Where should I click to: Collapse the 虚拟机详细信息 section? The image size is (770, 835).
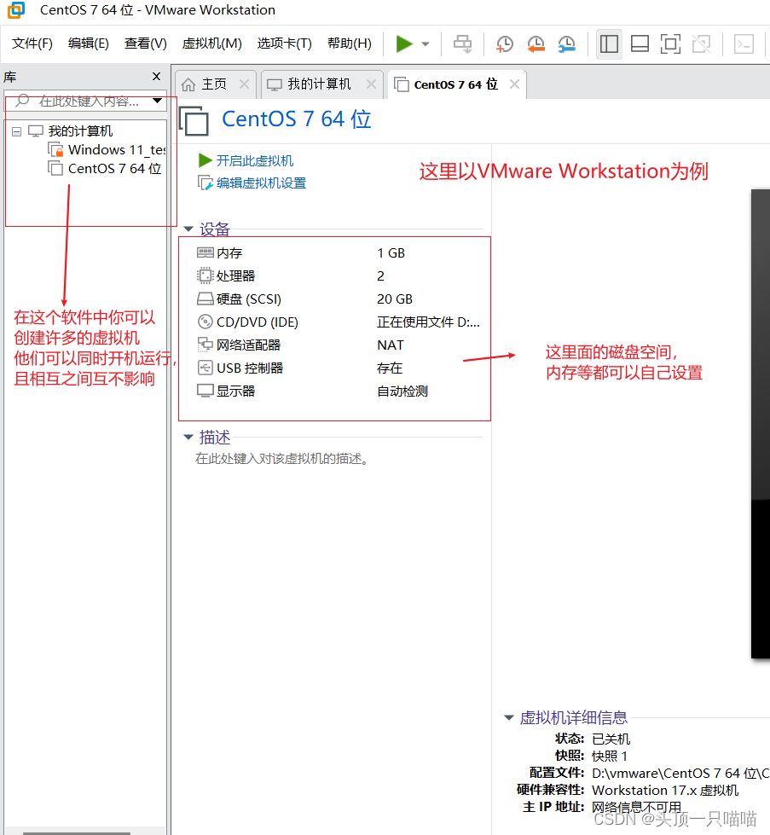[x=509, y=718]
